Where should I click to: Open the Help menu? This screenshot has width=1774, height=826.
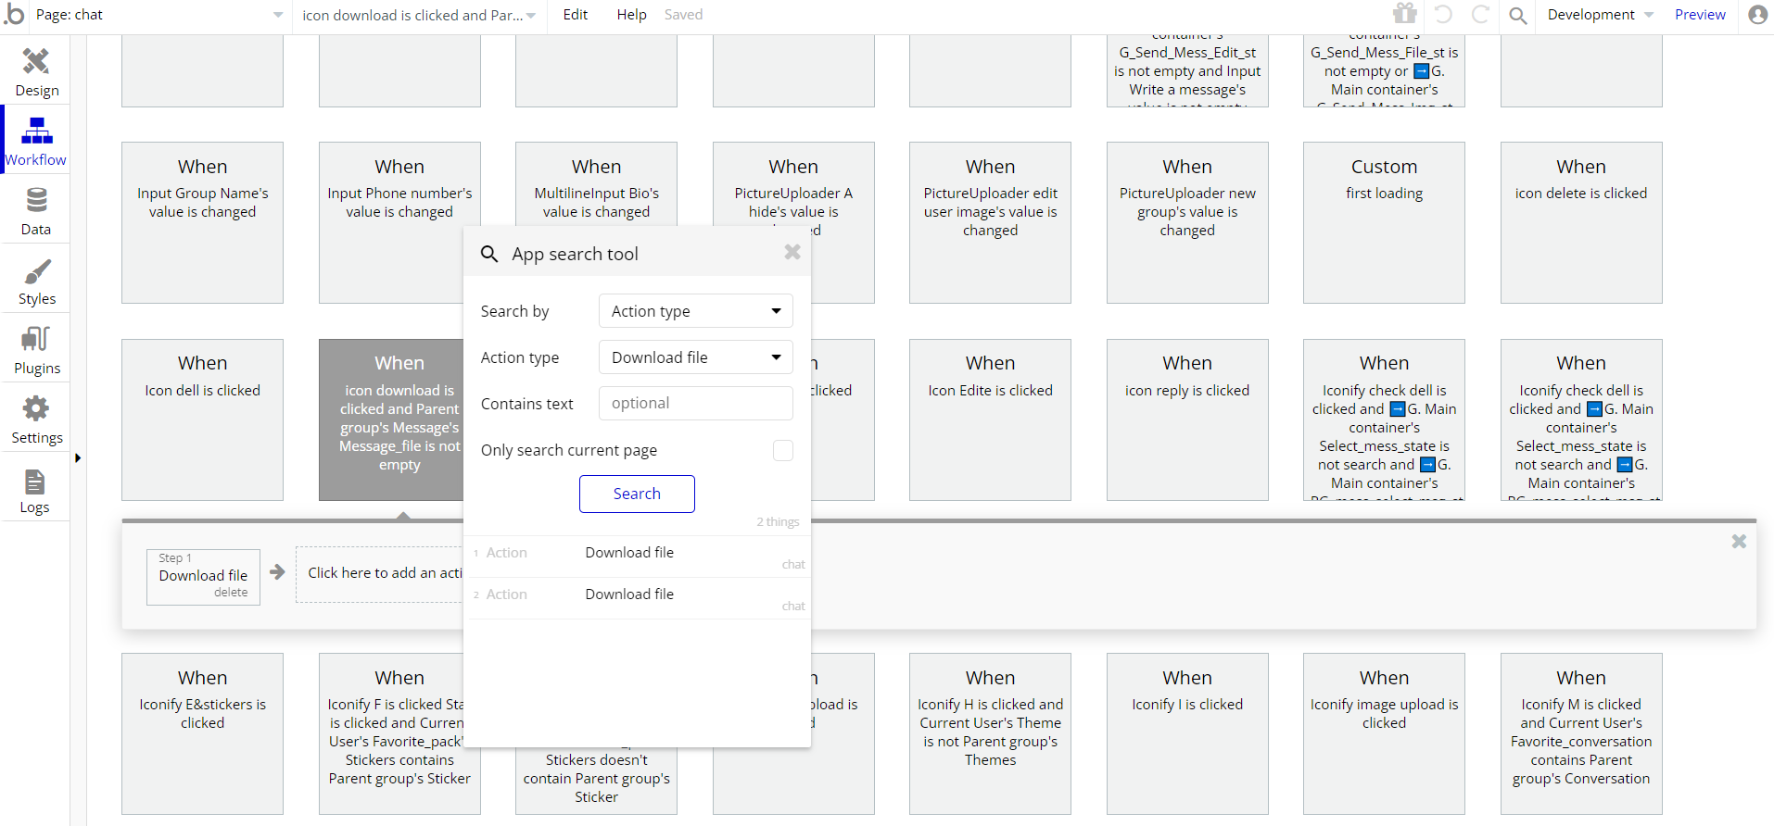[x=631, y=15]
